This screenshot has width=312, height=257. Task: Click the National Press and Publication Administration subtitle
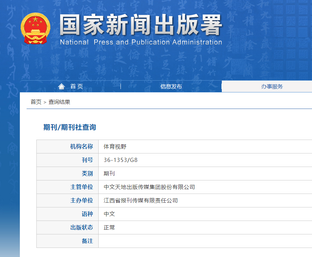point(141,42)
